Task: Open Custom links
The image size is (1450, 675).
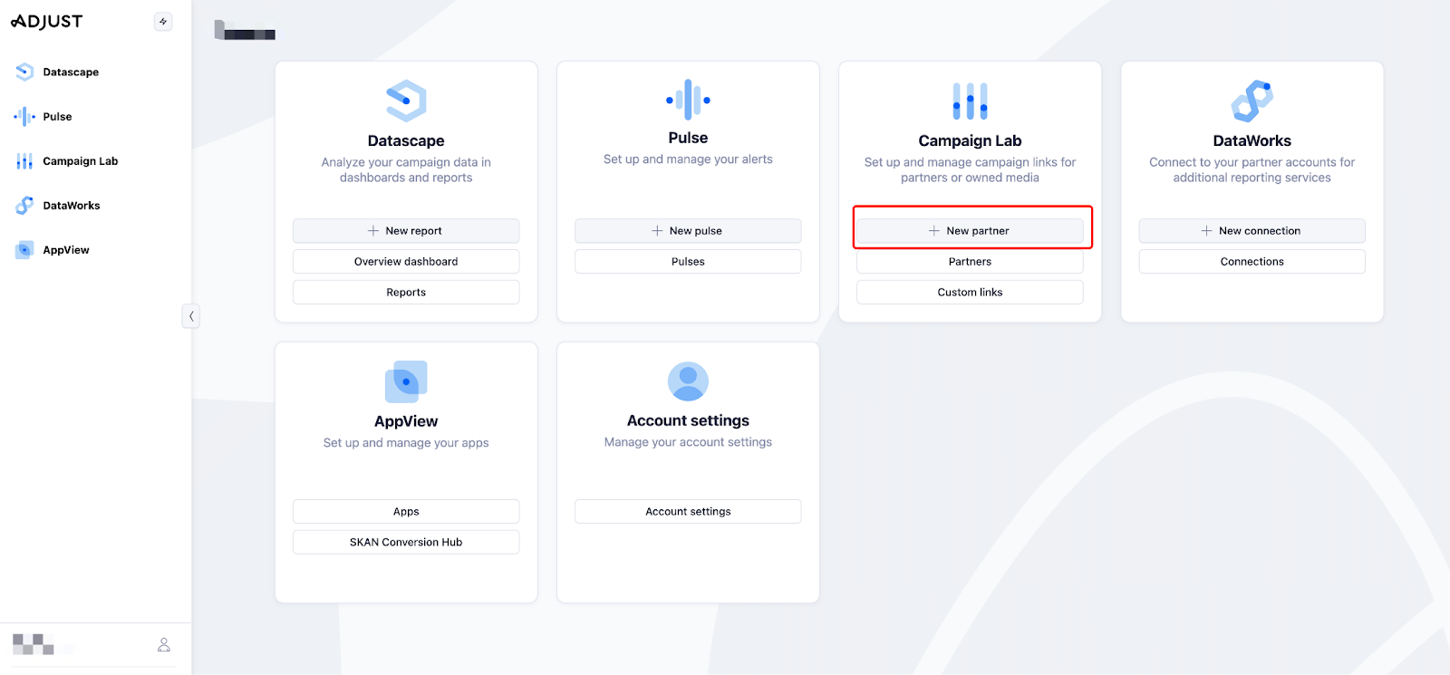Action: coord(970,292)
